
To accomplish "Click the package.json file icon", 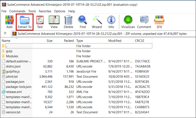I will tap(4, 82).
